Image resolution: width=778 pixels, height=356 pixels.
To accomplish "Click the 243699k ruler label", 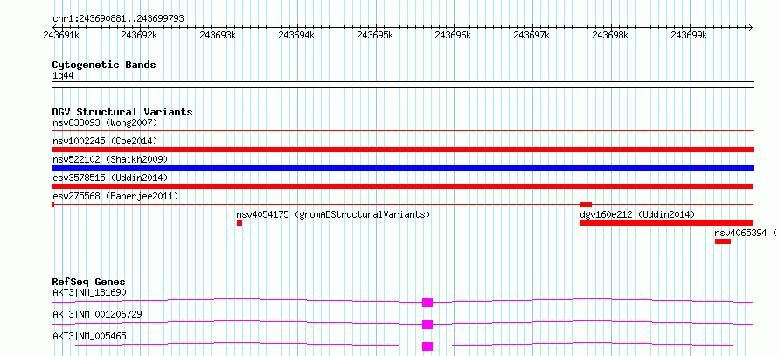I will tap(689, 35).
